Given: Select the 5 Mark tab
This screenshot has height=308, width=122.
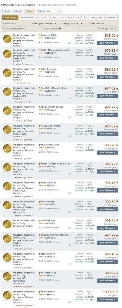Looking at the screenshot, I should coord(6,11).
